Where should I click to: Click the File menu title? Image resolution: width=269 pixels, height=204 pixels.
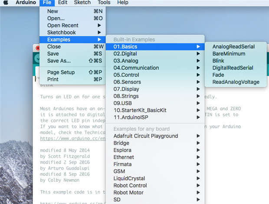47,3
